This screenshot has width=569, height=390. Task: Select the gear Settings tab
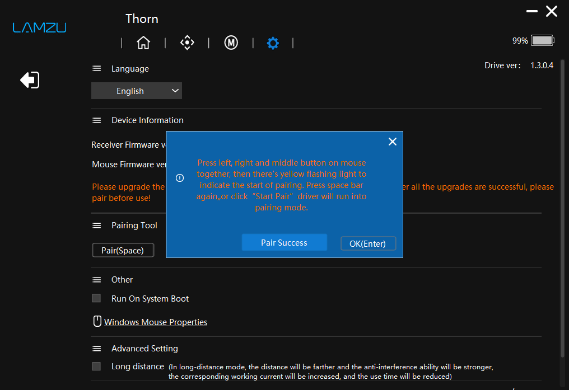[x=273, y=43]
